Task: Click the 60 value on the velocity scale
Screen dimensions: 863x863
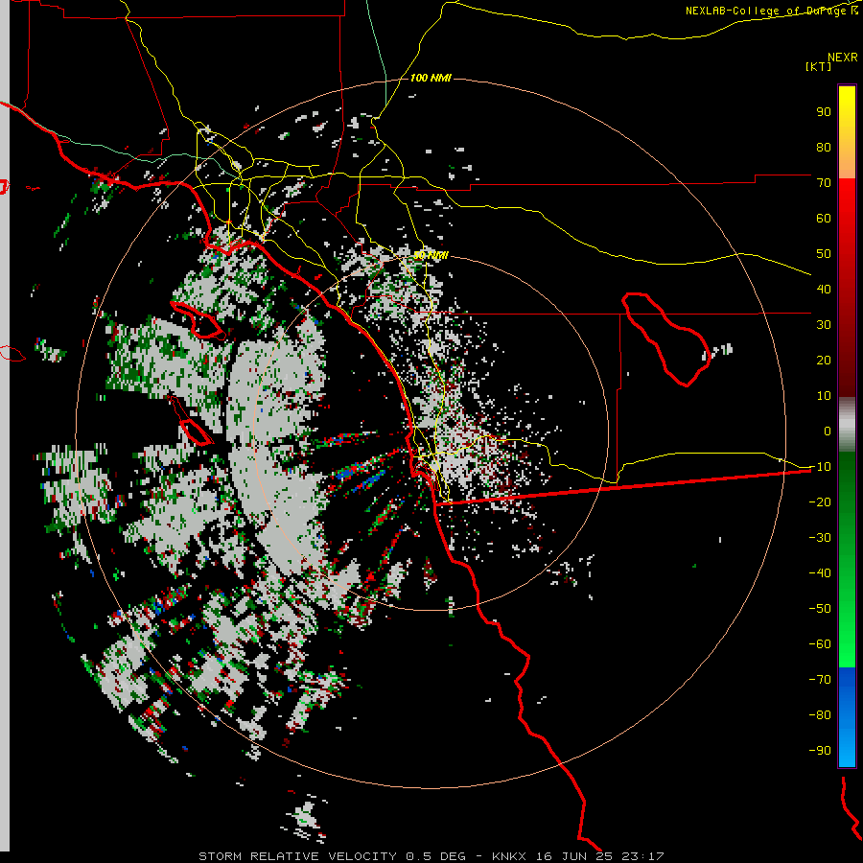Action: [824, 219]
